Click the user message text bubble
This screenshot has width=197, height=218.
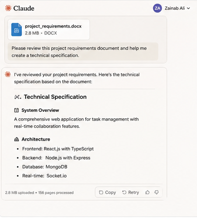[x=83, y=52]
